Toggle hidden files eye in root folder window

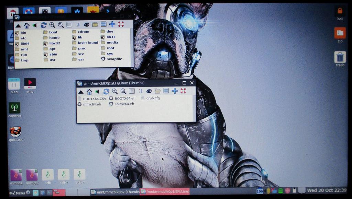click(x=86, y=24)
